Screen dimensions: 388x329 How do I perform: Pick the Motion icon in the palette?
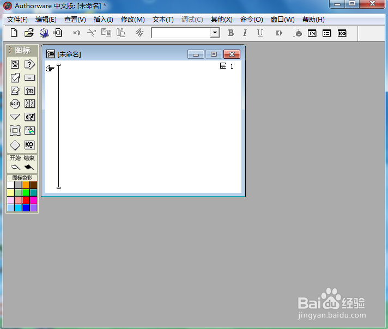[x=15, y=78]
